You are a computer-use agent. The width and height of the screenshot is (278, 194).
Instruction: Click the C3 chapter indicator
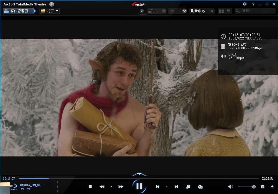(28, 189)
